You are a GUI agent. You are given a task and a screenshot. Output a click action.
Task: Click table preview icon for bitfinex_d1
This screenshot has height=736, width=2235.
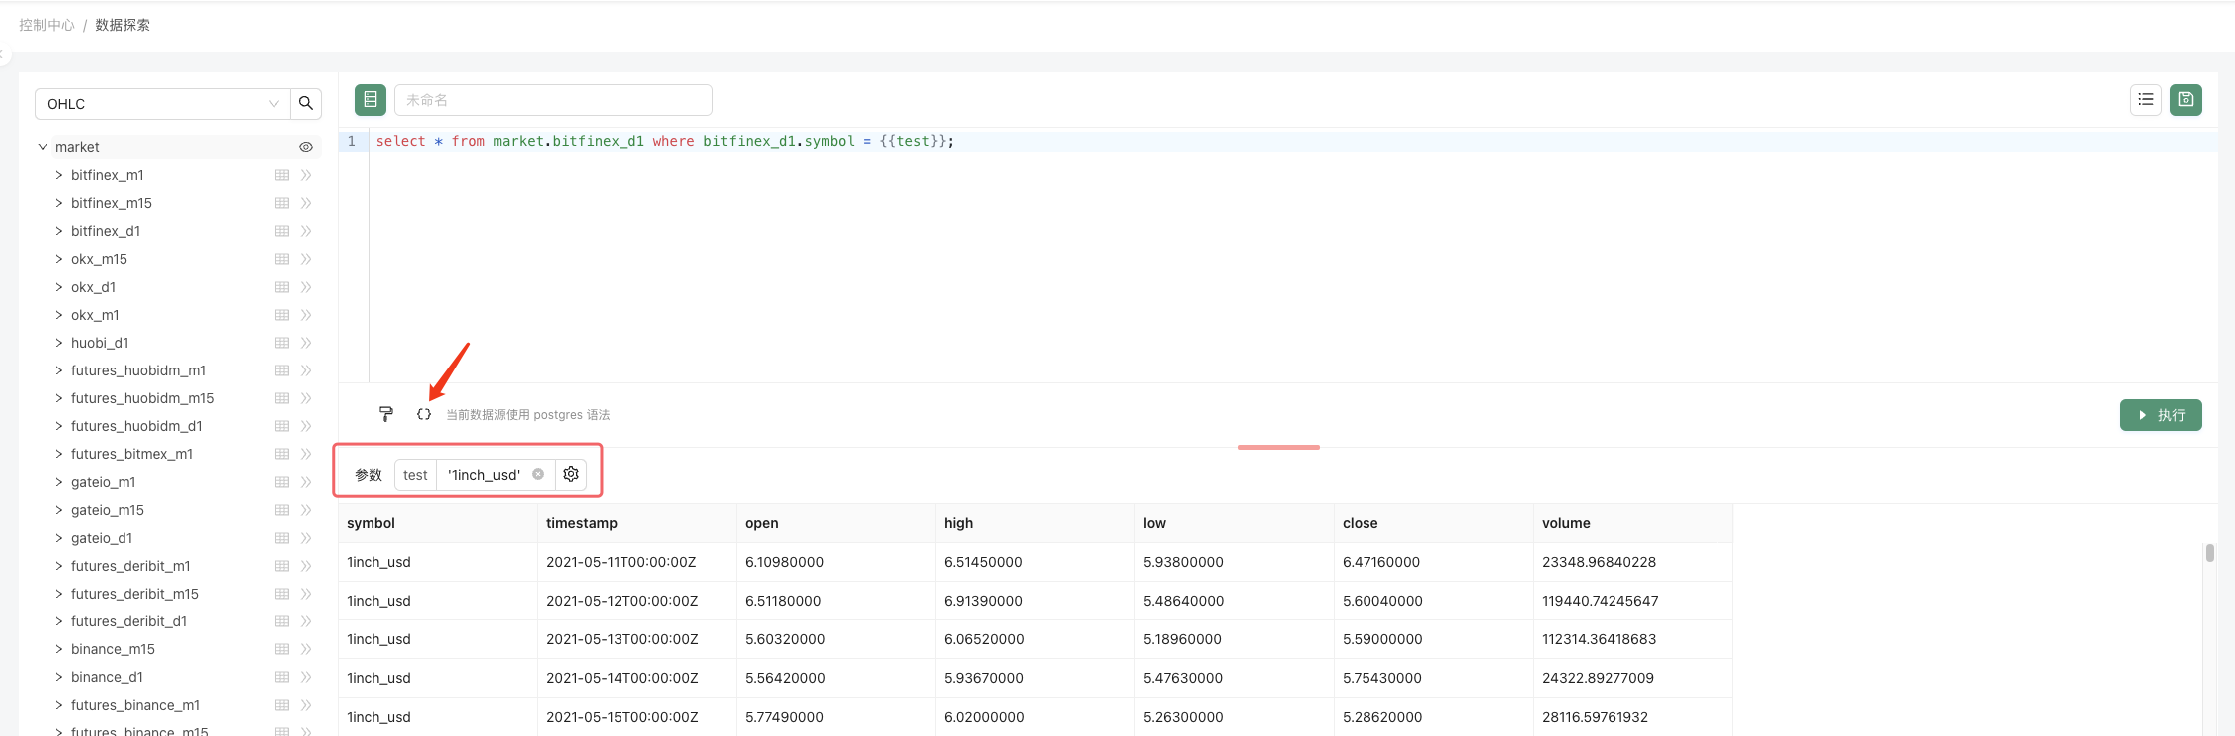coord(282,231)
